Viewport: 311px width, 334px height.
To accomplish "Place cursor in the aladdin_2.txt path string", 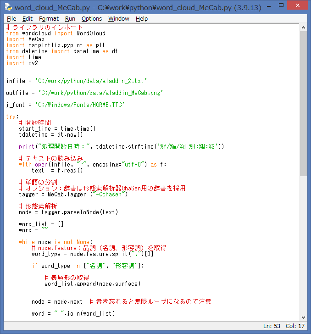I will pyautogui.click(x=91, y=81).
